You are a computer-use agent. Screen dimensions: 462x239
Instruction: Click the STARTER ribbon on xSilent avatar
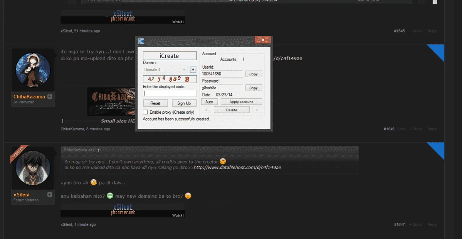coord(19,154)
